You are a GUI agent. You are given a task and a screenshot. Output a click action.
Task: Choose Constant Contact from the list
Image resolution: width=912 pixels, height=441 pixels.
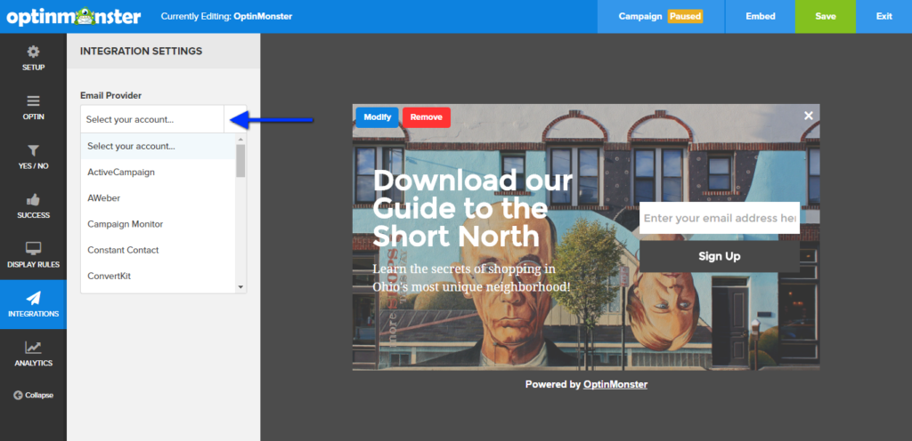[158, 250]
